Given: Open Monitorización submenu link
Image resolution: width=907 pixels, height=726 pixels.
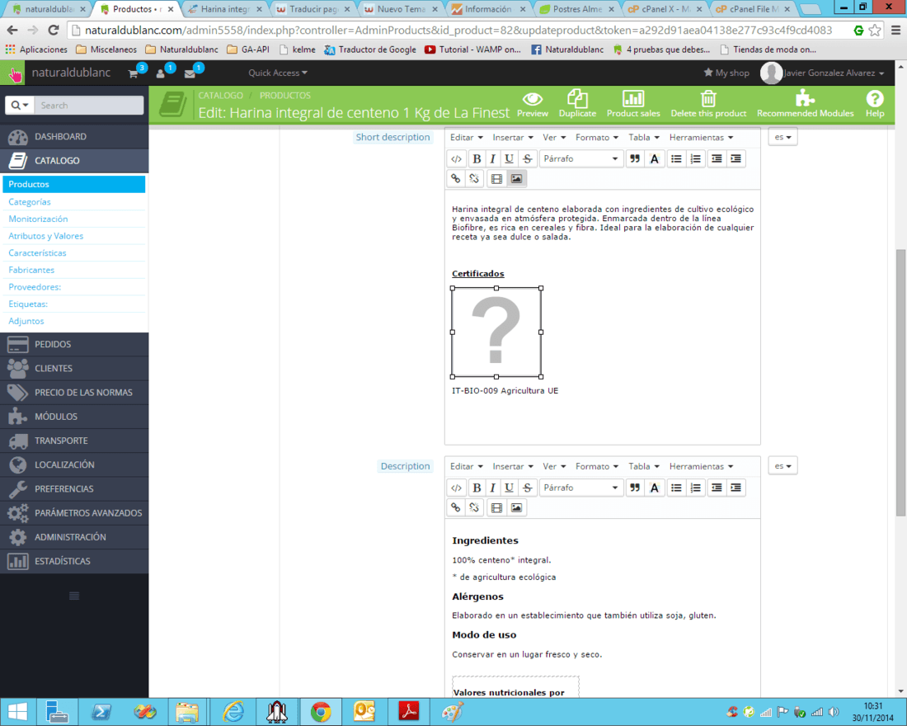Looking at the screenshot, I should pyautogui.click(x=38, y=219).
